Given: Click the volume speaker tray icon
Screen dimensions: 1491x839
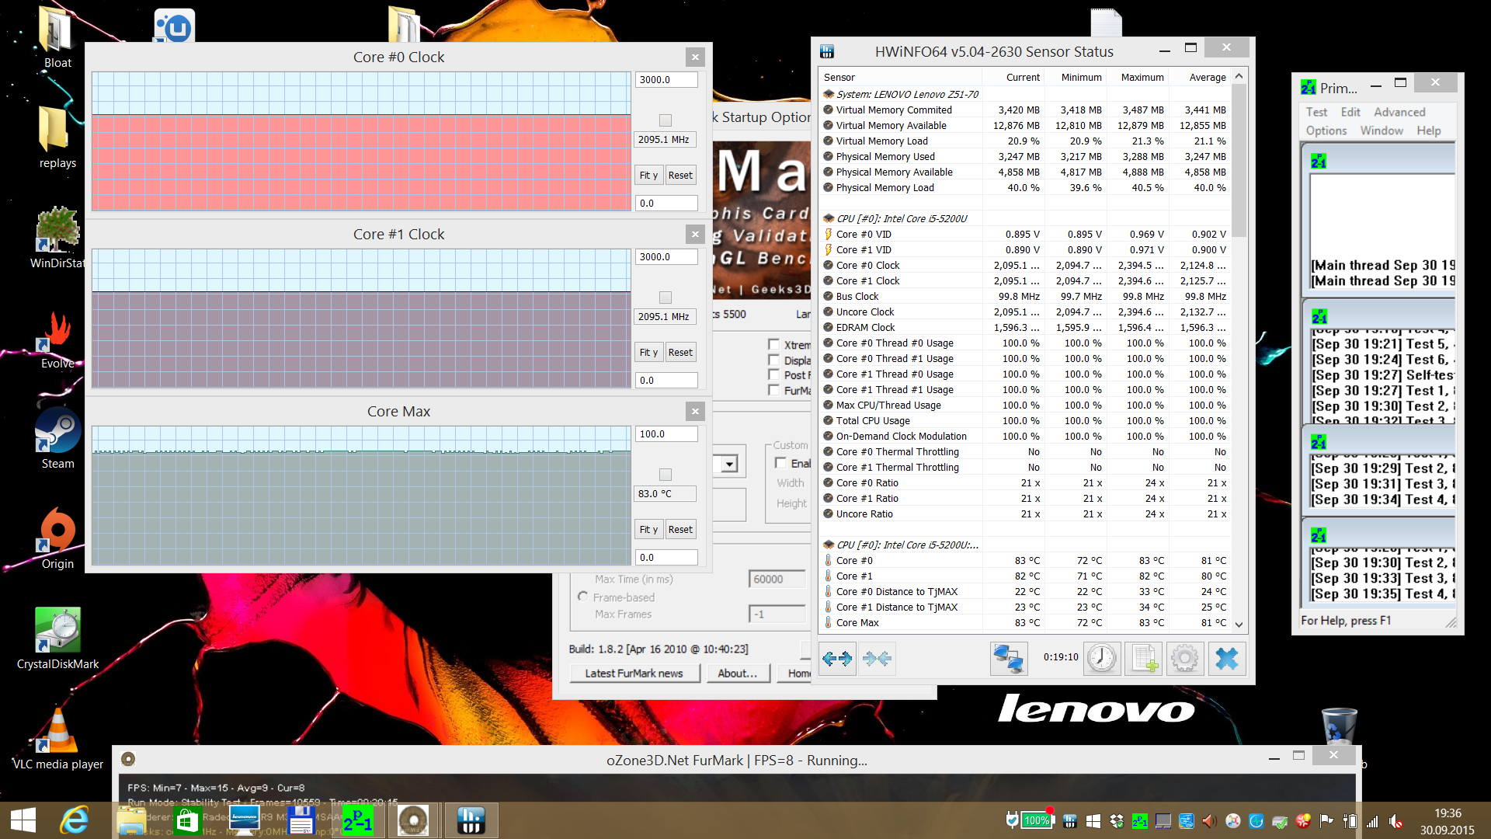Looking at the screenshot, I should pos(1209,820).
